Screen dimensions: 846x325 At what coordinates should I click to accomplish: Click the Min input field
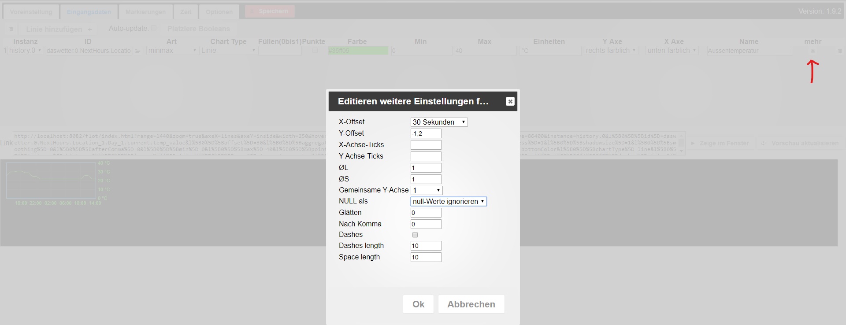[x=422, y=51]
